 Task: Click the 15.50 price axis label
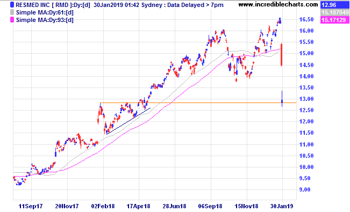click(306, 42)
